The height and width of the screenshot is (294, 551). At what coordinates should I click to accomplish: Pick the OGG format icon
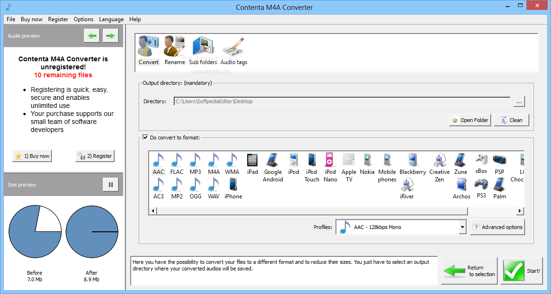pyautogui.click(x=195, y=188)
